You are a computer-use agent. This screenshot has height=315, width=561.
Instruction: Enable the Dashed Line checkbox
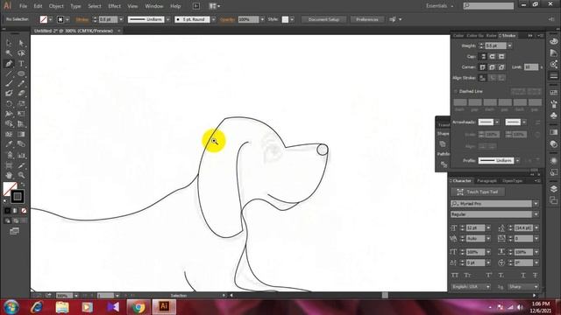point(456,91)
